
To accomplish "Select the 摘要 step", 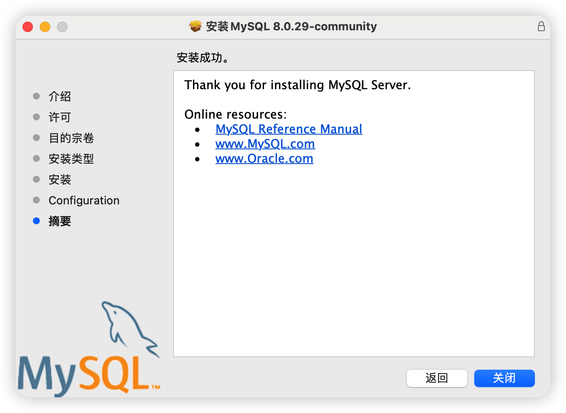I will 60,221.
